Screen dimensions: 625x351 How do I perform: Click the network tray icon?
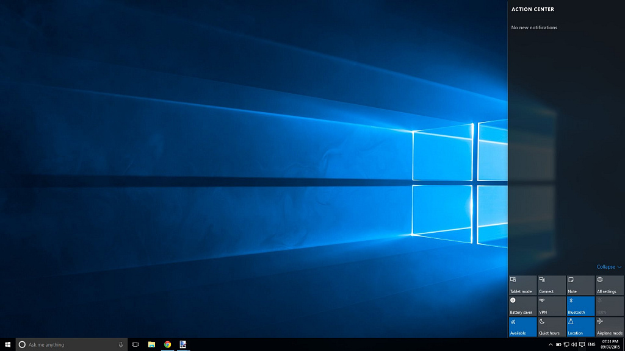pos(566,345)
